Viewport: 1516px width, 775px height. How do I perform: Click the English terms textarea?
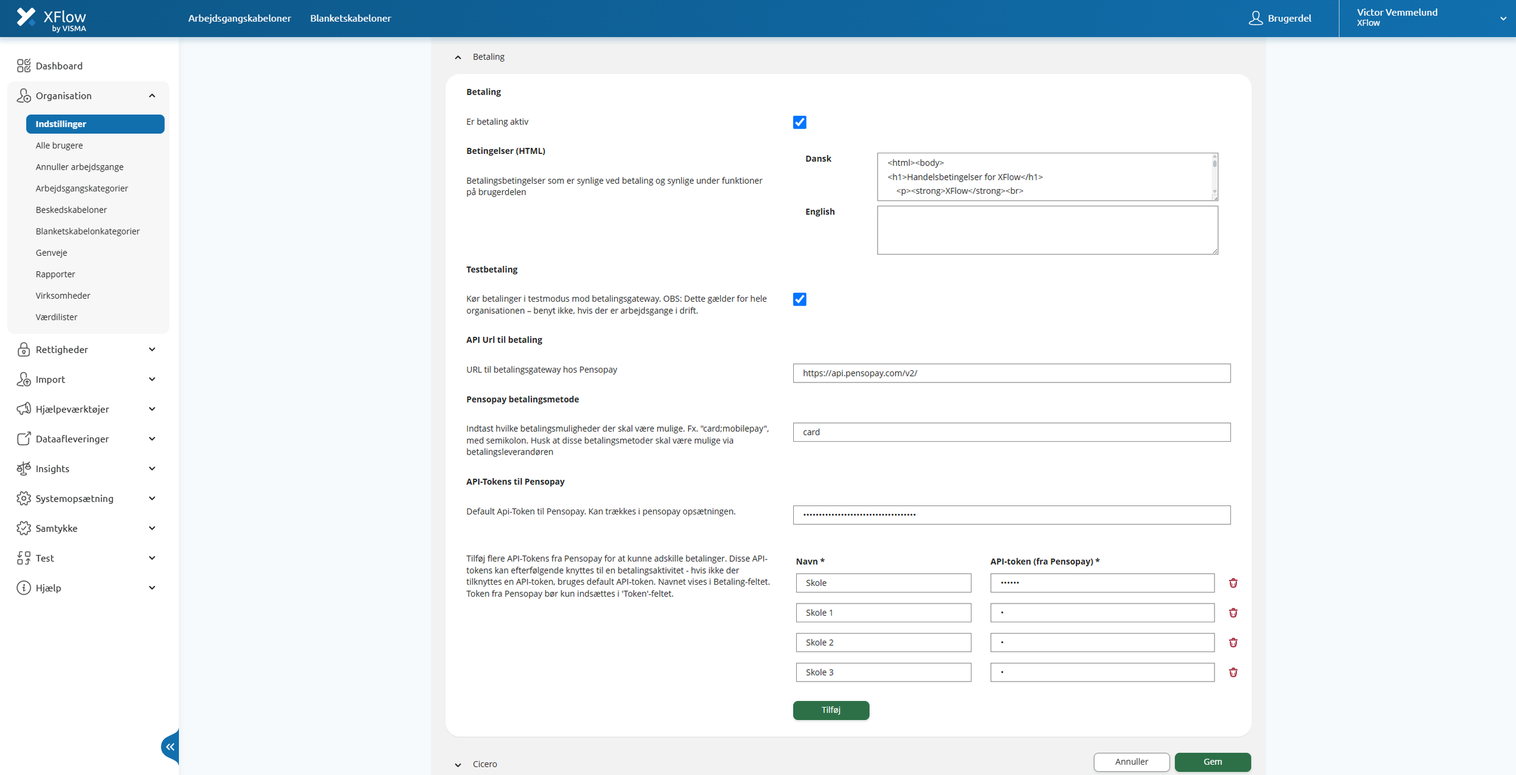pos(1047,230)
